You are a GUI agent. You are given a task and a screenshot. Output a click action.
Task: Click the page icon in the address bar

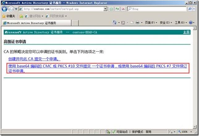[21, 9]
